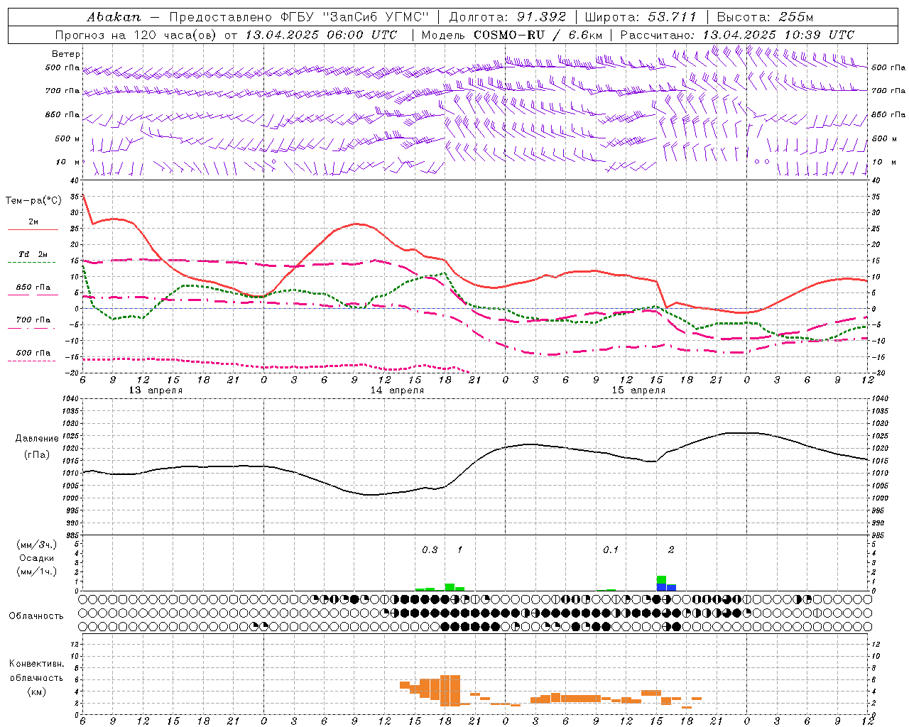The height and width of the screenshot is (727, 909).
Task: Click the '(гПа)' pressure unit label
Action: pyautogui.click(x=36, y=455)
